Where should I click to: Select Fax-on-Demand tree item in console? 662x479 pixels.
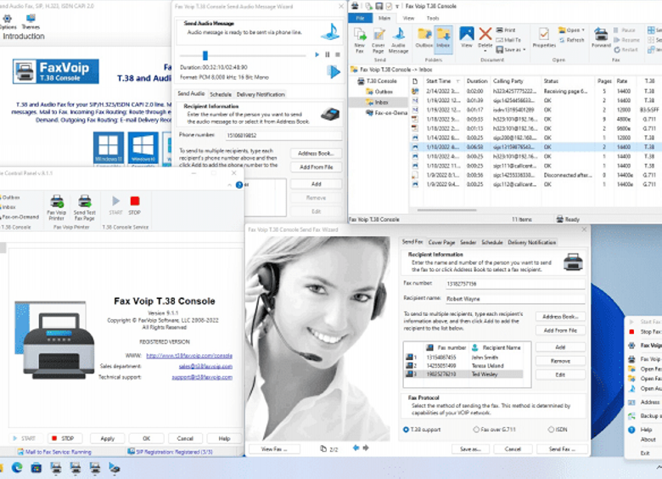(x=387, y=113)
